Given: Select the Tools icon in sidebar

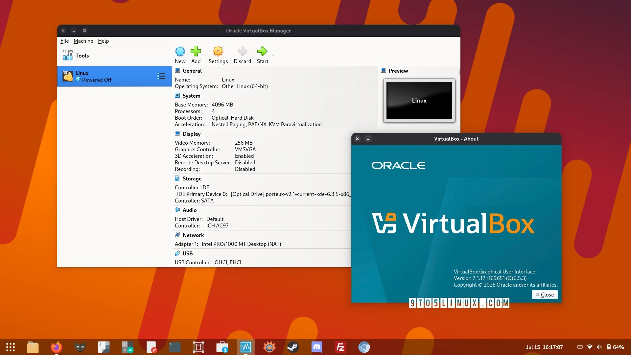Looking at the screenshot, I should click(x=68, y=55).
